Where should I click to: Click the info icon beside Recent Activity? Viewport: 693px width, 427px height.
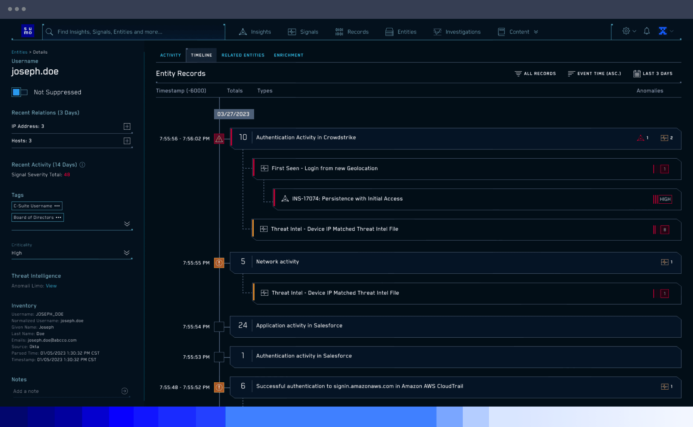(82, 165)
